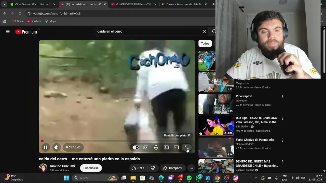326x183 pixels.
Task: Open more actions menu under the video
Action: click(x=191, y=168)
